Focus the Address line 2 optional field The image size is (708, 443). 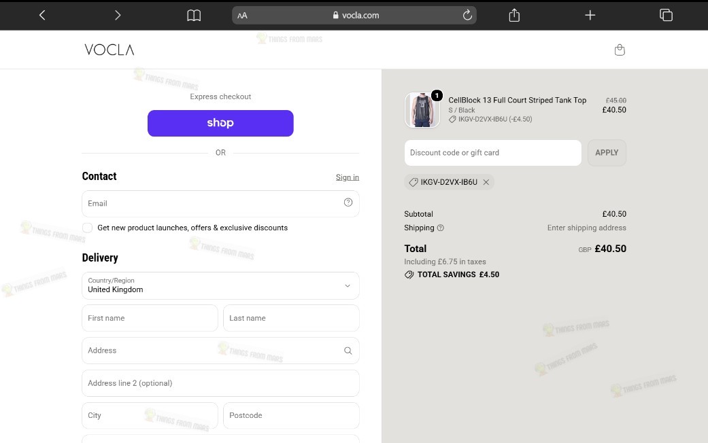tap(220, 383)
